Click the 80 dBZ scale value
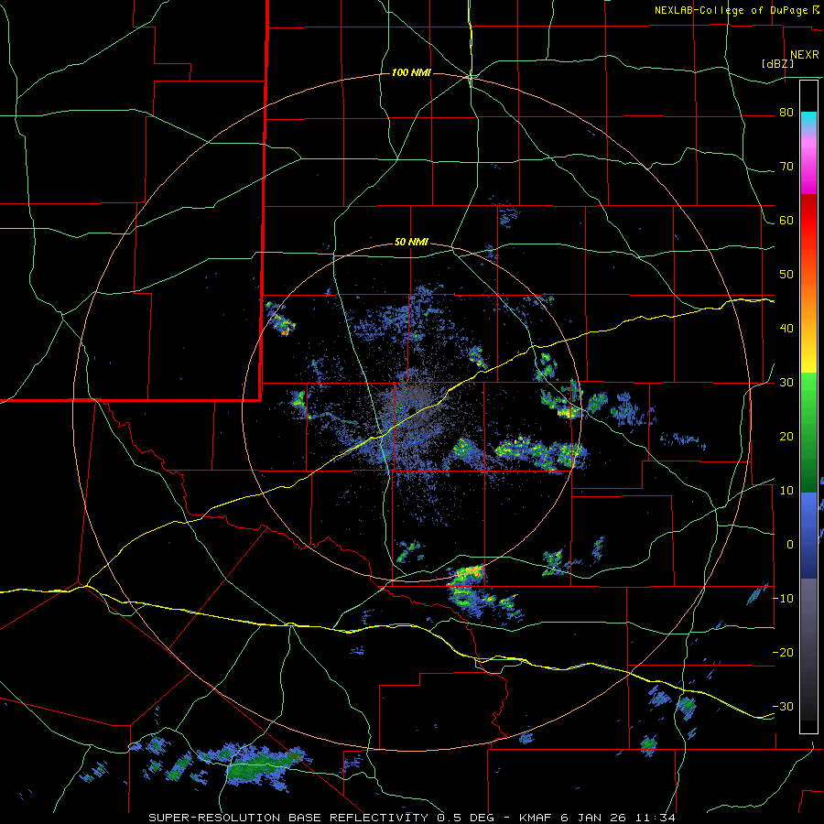 [786, 113]
